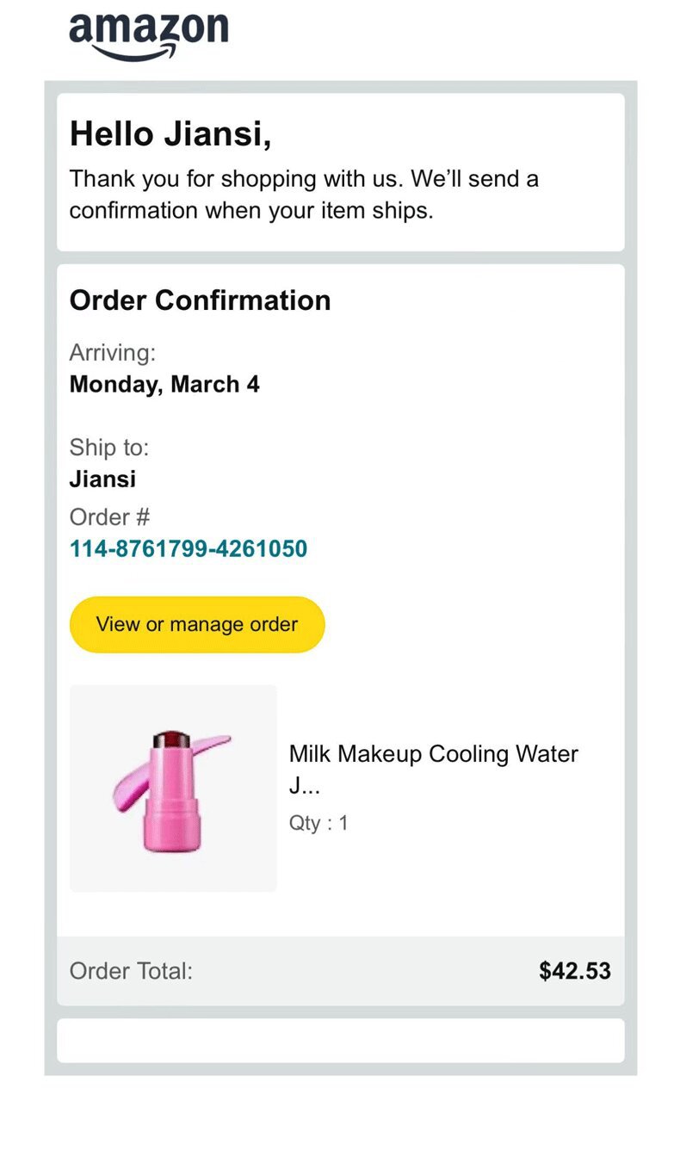Click the Ship to label

[108, 448]
